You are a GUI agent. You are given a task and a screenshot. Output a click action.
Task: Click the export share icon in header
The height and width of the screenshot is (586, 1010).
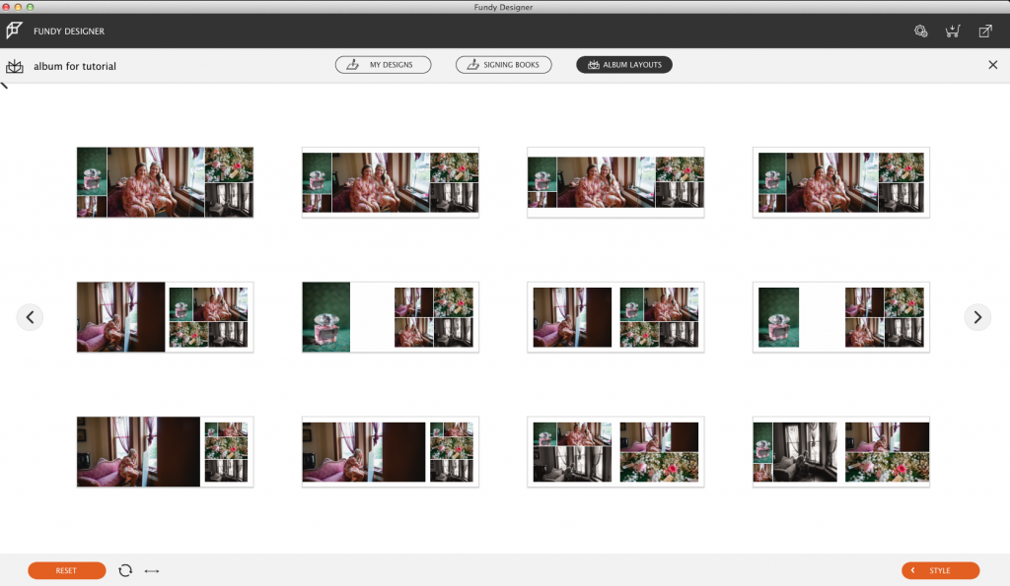point(985,31)
